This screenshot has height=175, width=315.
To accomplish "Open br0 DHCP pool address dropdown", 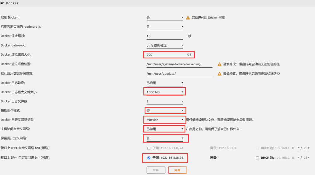I will [295, 148].
